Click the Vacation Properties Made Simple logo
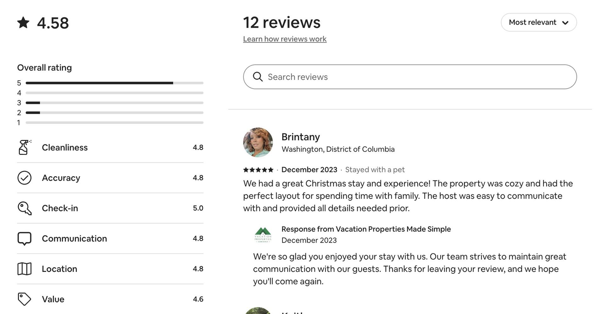Viewport: 604px width, 314px height. coord(263,235)
